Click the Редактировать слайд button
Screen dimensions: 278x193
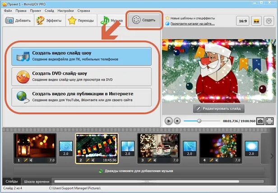click(219, 108)
